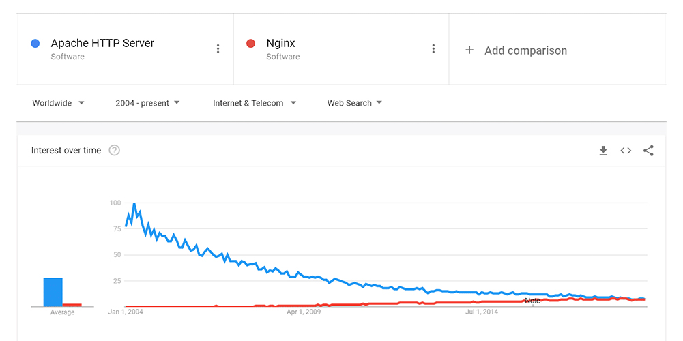Image resolution: width=683 pixels, height=341 pixels.
Task: Click the Interest over time heading
Action: point(66,151)
